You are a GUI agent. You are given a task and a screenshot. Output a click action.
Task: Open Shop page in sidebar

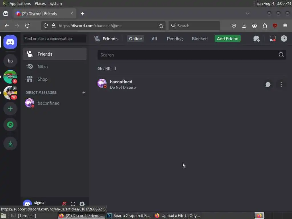click(55, 79)
